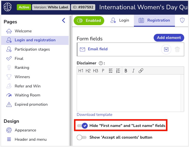Click the ID: #997592 badge
189x147 pixels.
[83, 7]
